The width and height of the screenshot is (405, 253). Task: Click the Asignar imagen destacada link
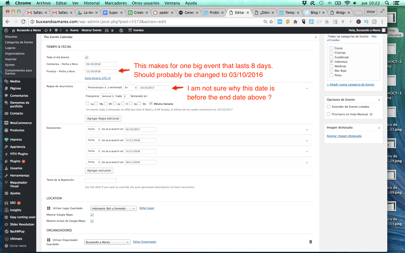tap(344, 136)
